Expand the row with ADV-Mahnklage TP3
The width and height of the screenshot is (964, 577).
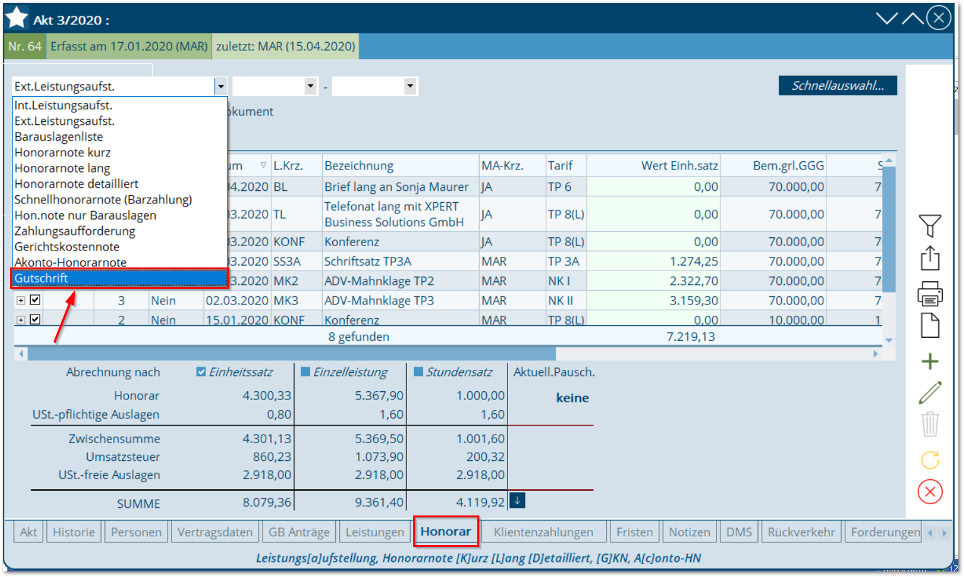(x=21, y=301)
